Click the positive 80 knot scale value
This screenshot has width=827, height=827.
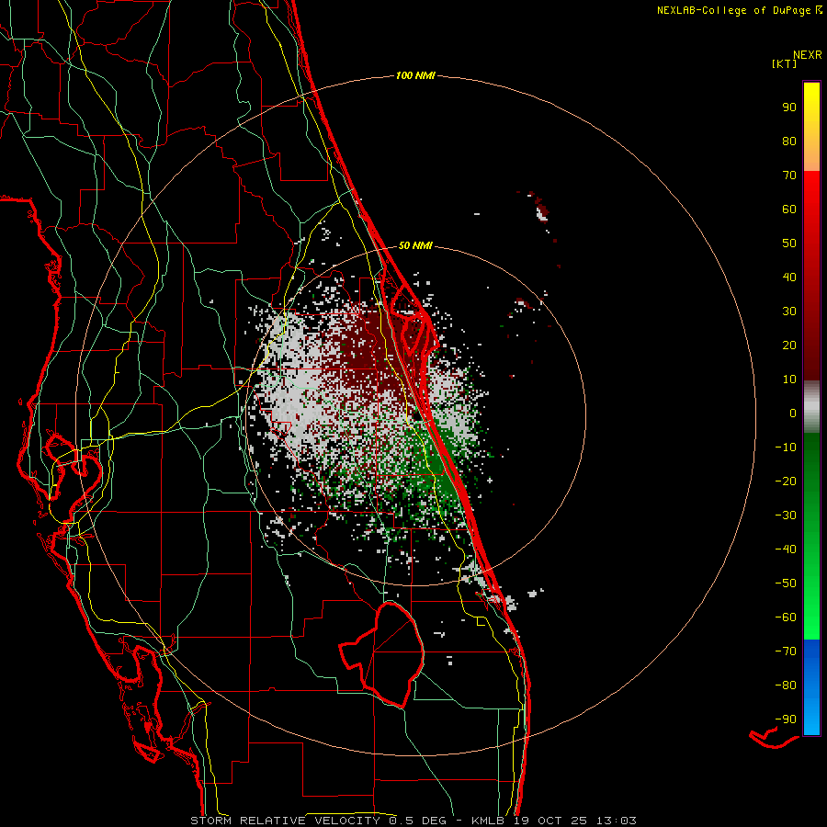point(789,141)
